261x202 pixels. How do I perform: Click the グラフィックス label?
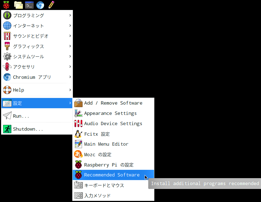click(x=29, y=46)
